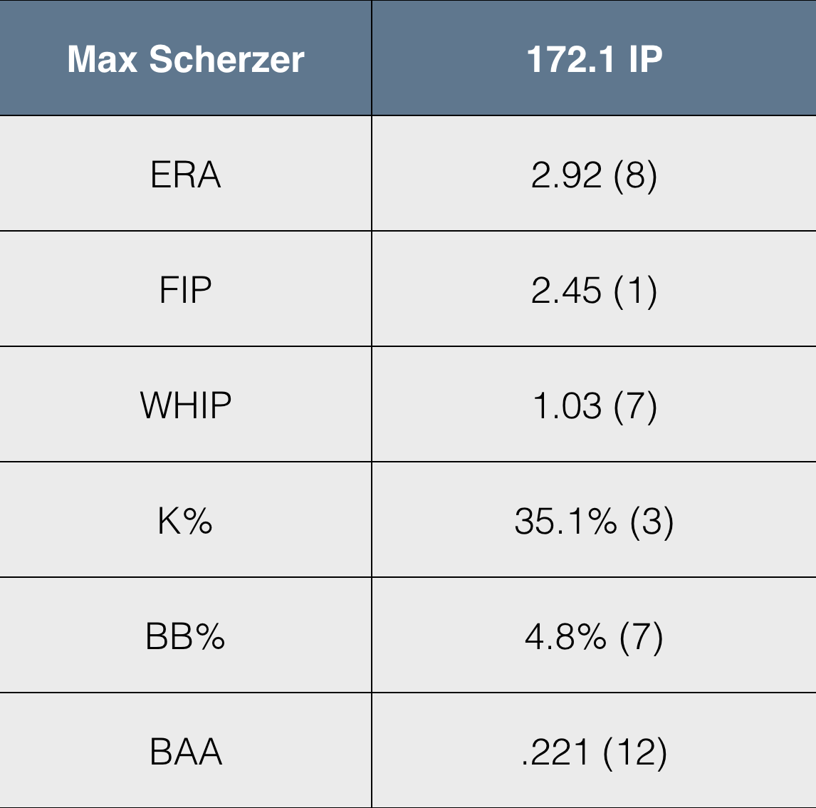Click the BB% row label

(x=186, y=636)
